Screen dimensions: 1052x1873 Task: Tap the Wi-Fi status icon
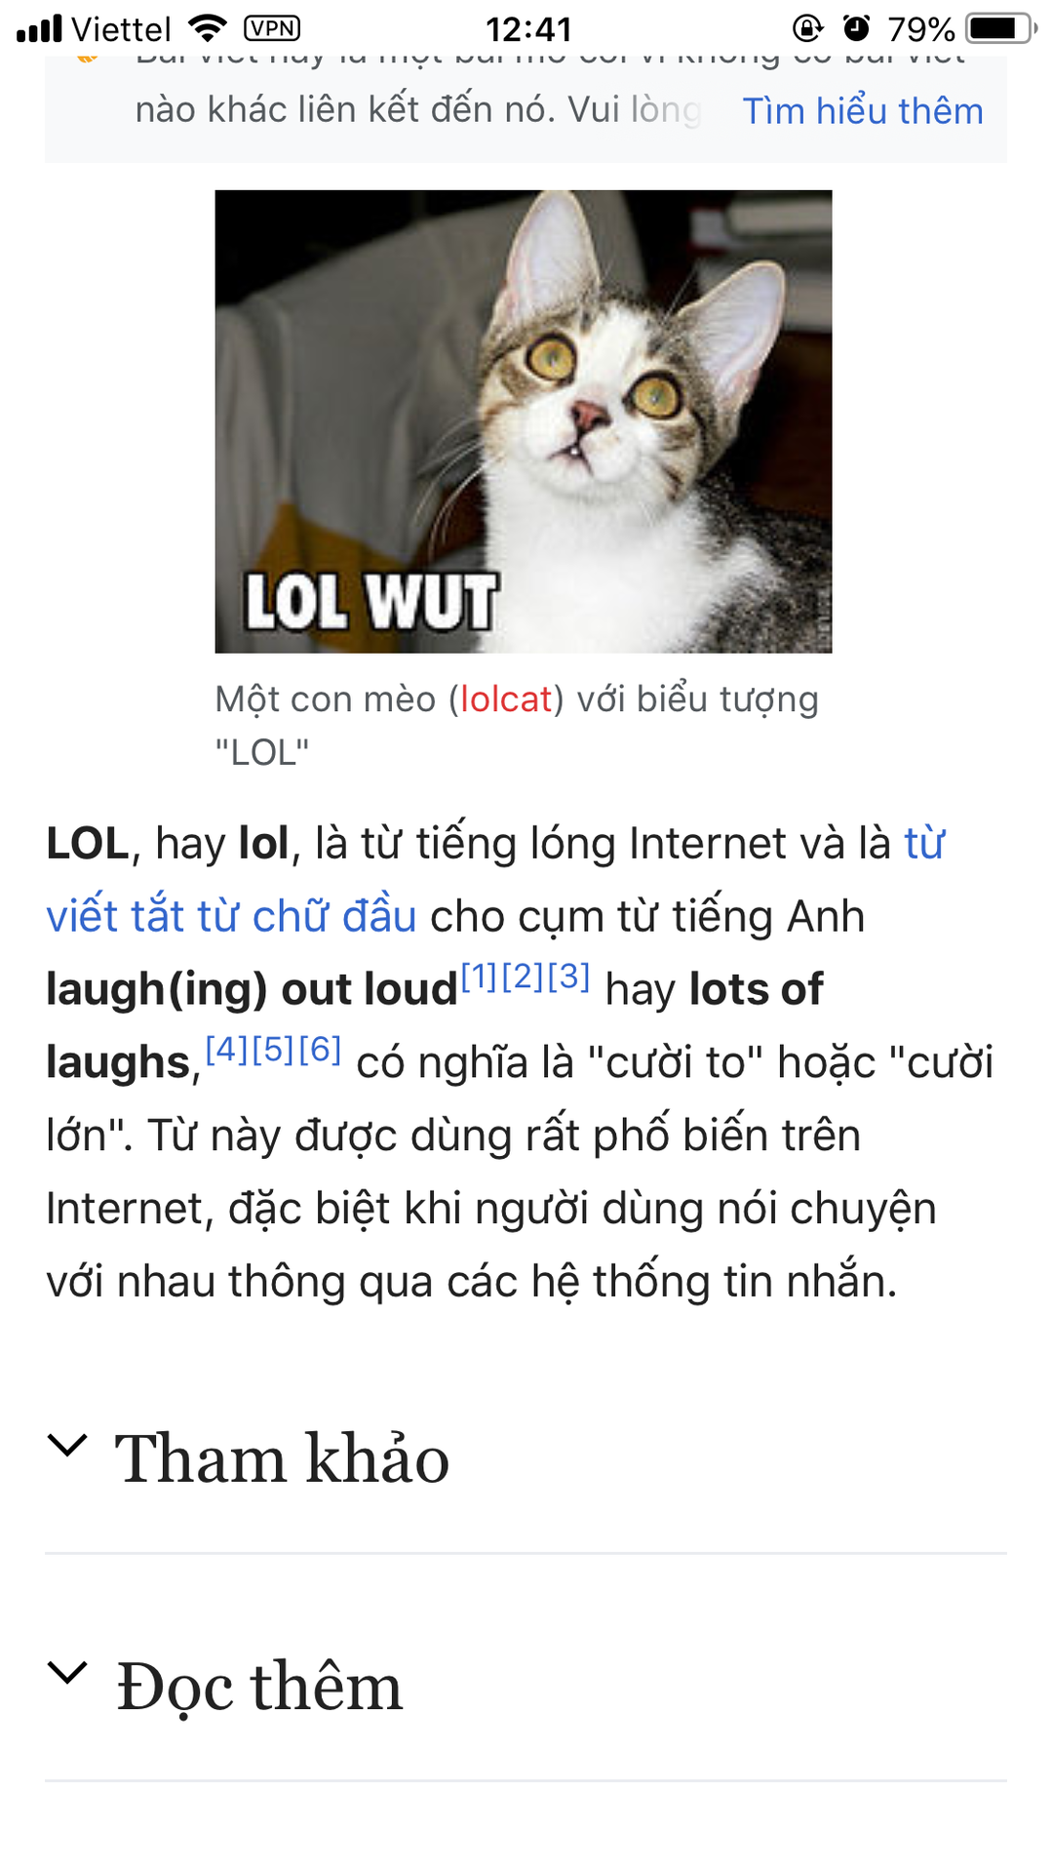tap(207, 28)
